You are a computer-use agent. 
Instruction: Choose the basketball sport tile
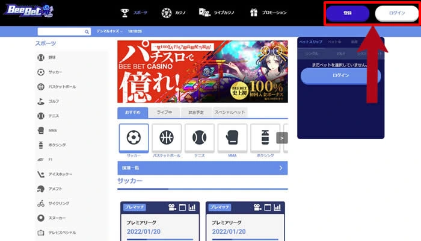pyautogui.click(x=167, y=137)
